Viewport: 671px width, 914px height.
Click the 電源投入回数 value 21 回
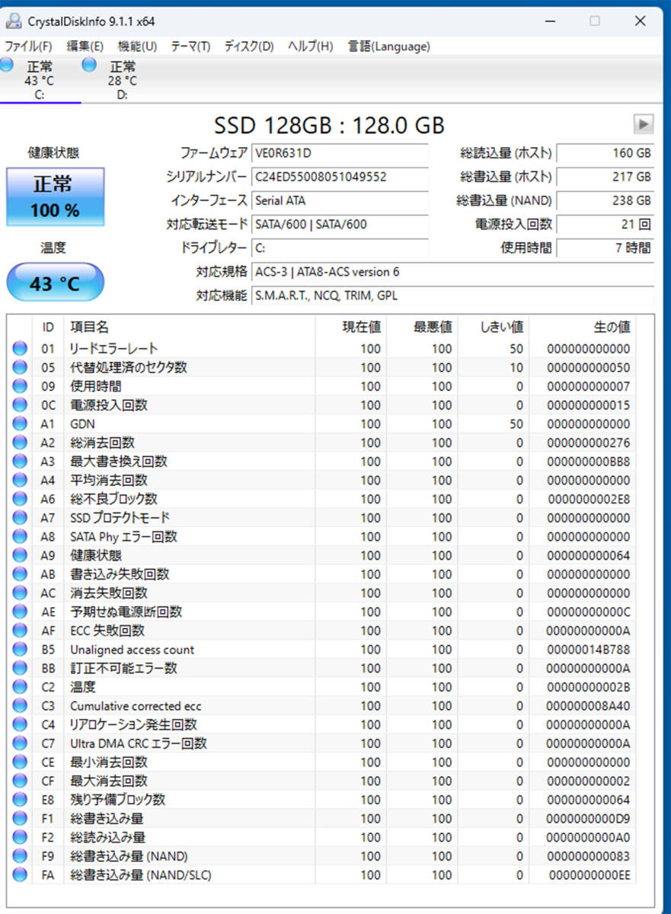[x=605, y=224]
